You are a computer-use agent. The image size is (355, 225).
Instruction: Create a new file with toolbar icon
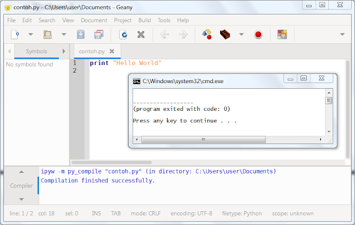(15, 34)
